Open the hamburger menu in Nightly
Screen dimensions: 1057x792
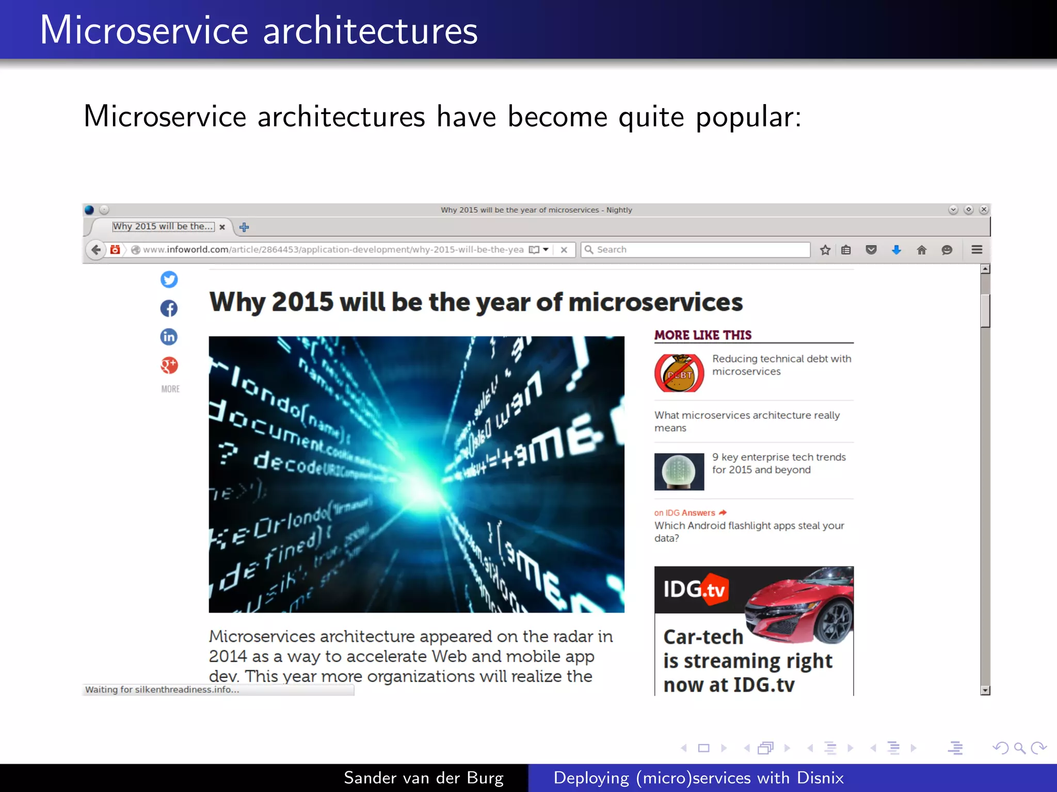(x=976, y=250)
